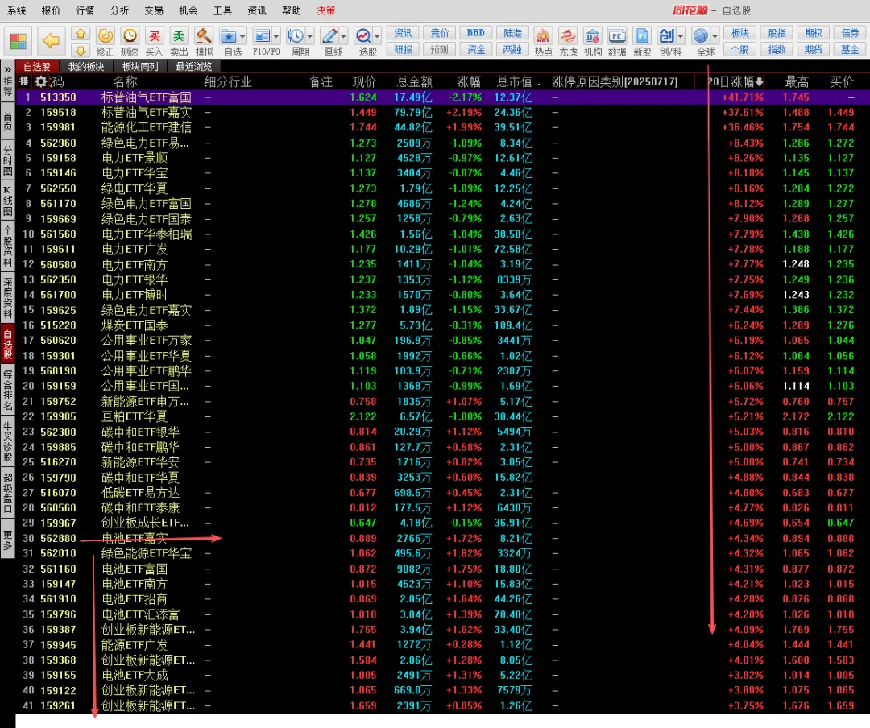The width and height of the screenshot is (870, 728).
Task: Select row 煤炭ETF国泰
Action: pyautogui.click(x=442, y=325)
